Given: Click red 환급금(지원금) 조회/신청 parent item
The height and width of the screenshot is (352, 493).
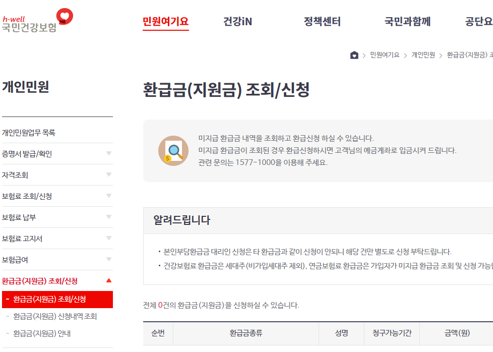Looking at the screenshot, I should [x=40, y=281].
